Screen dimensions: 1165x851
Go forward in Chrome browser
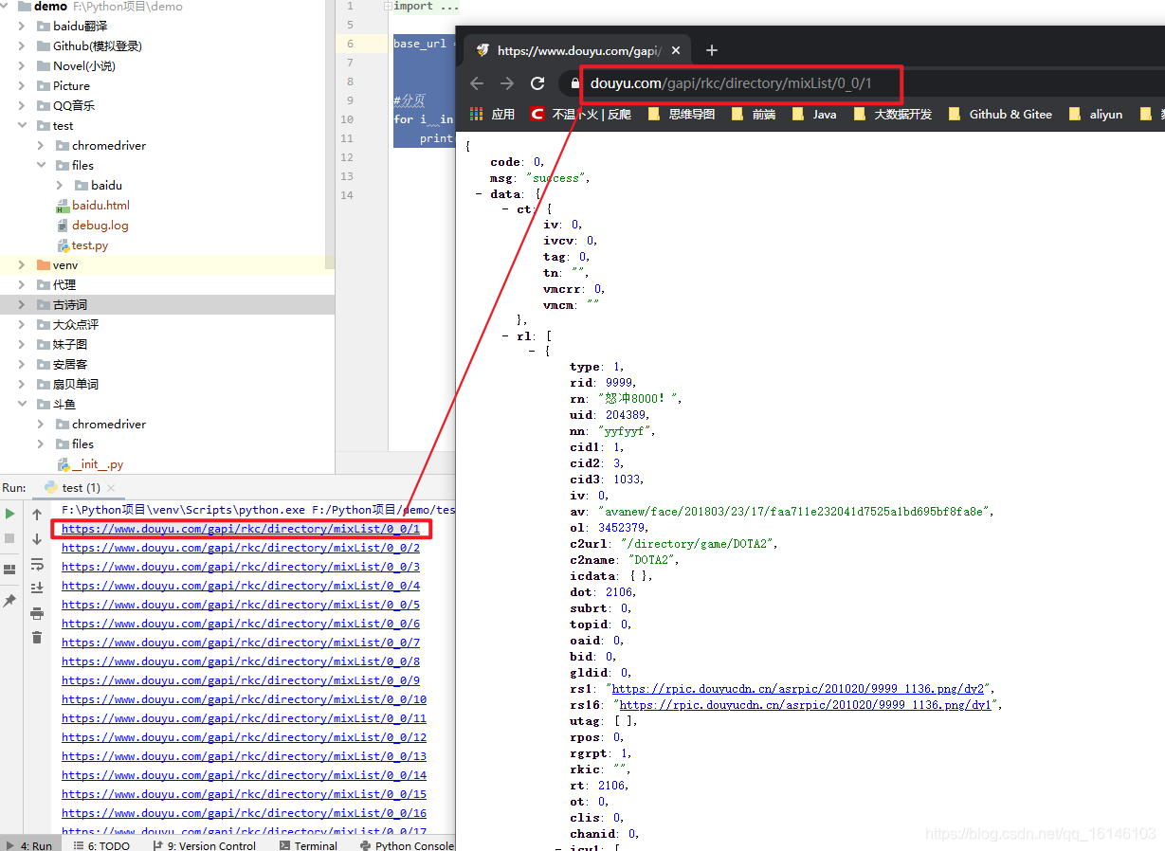click(507, 83)
